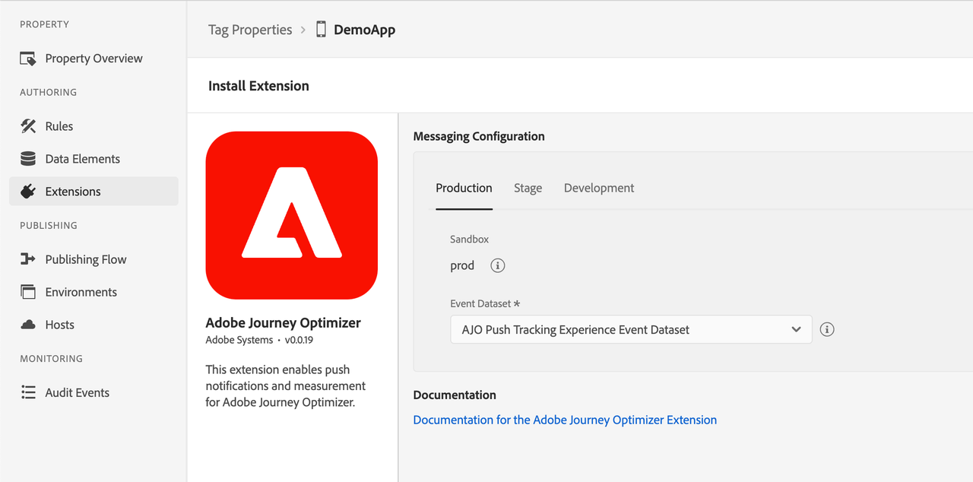This screenshot has width=973, height=482.
Task: Show info for the prod sandbox
Action: 498,265
